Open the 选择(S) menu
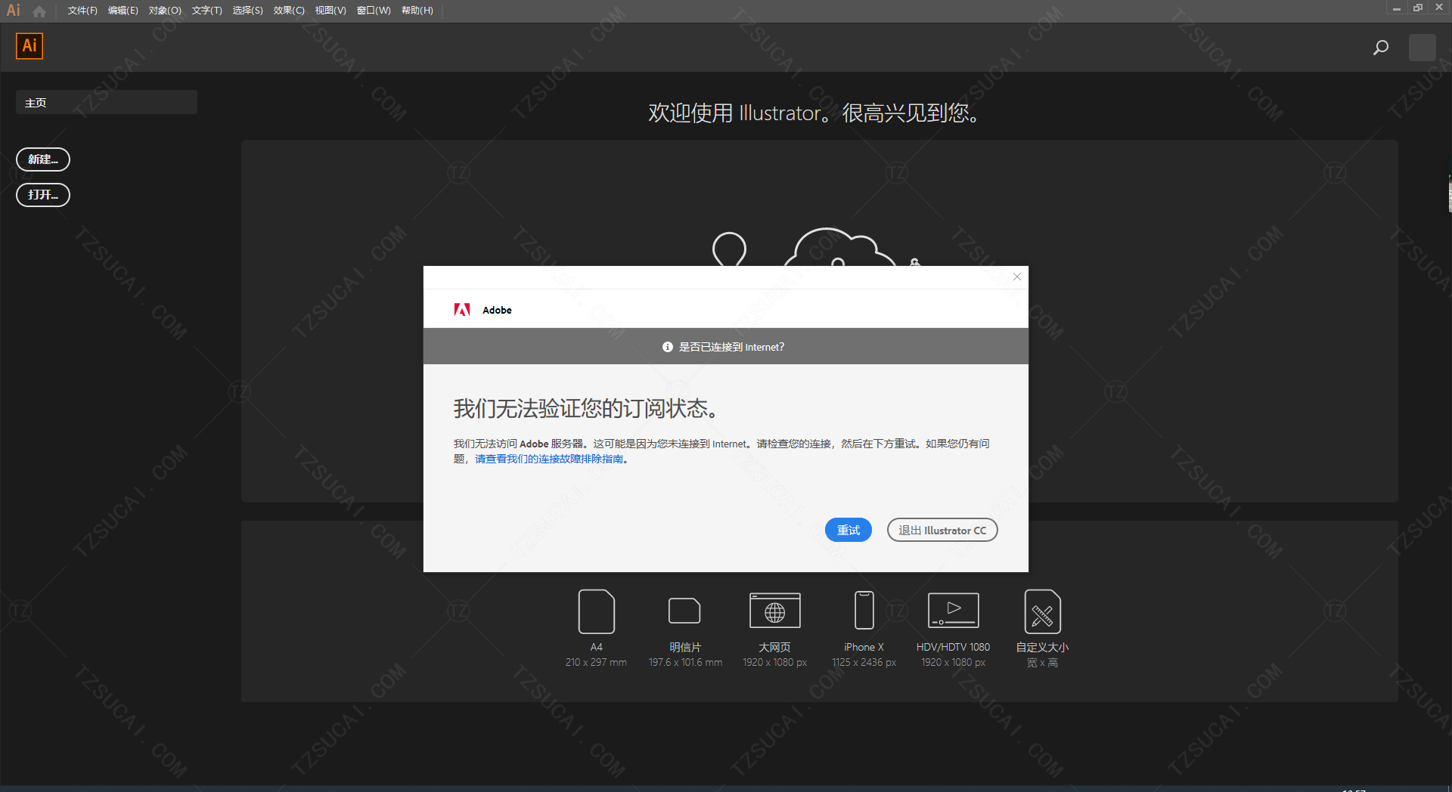 [x=247, y=11]
